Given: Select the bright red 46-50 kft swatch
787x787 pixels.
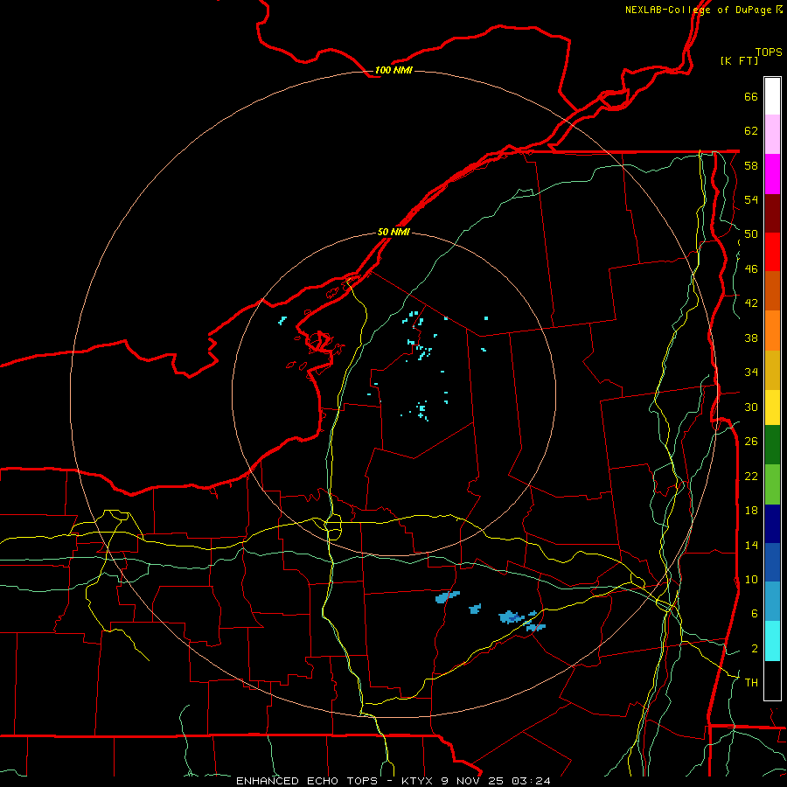Looking at the screenshot, I should [x=772, y=252].
